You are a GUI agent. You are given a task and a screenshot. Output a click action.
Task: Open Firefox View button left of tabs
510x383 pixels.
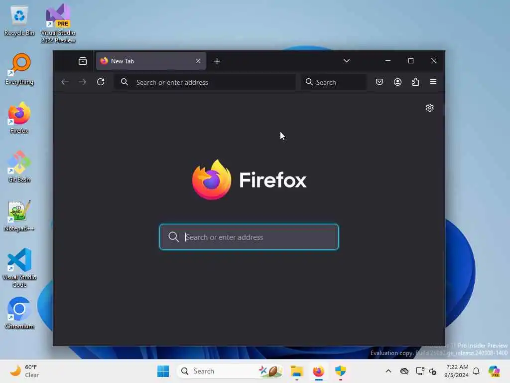pyautogui.click(x=83, y=61)
